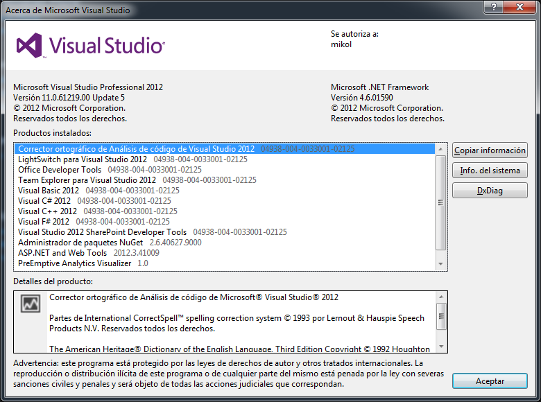
Task: Click product details scroll up arrow
Action: pyautogui.click(x=440, y=297)
